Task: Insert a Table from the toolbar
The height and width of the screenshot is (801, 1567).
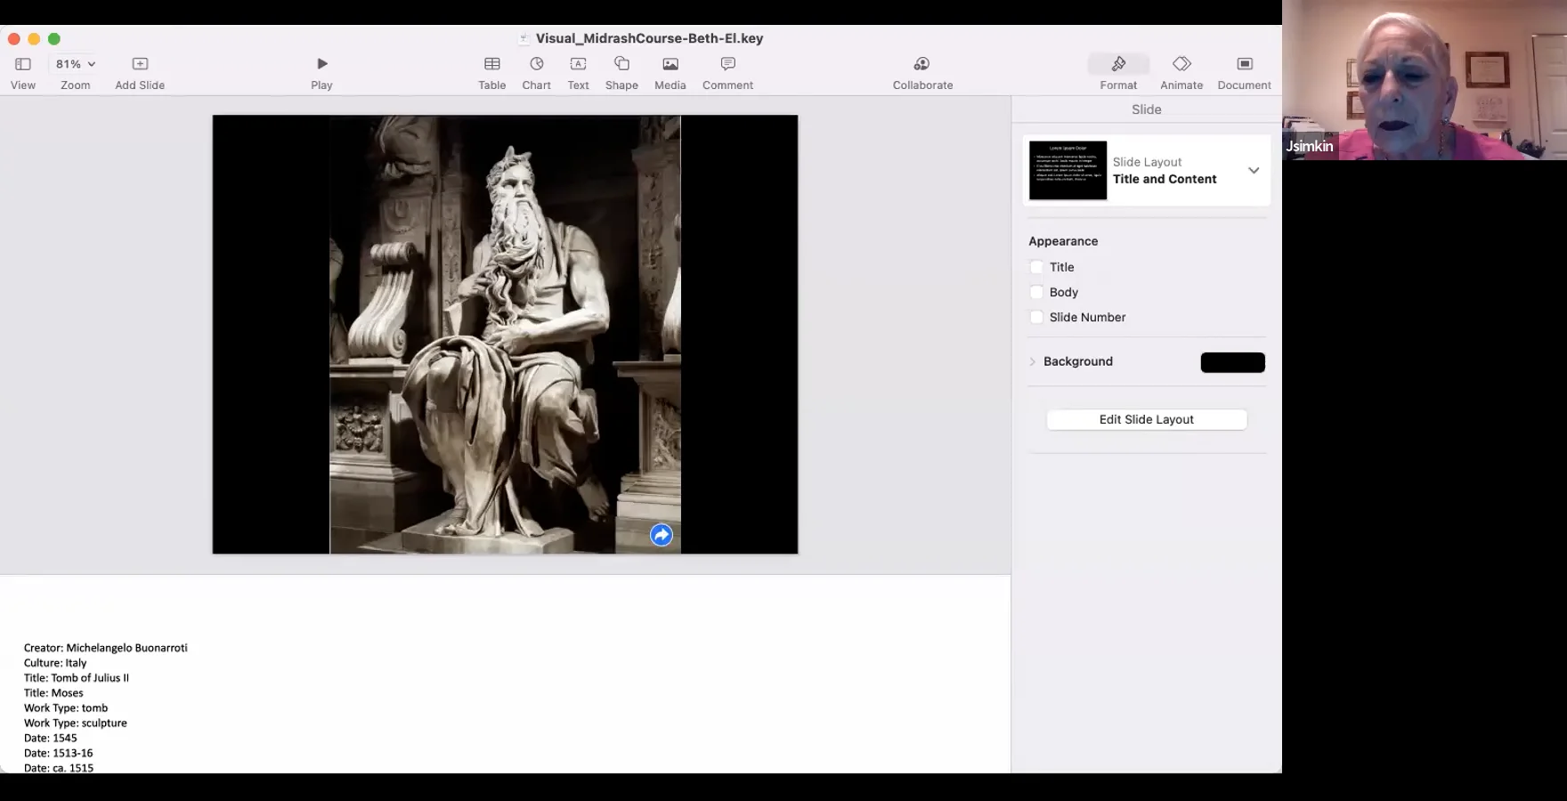Action: pos(491,64)
